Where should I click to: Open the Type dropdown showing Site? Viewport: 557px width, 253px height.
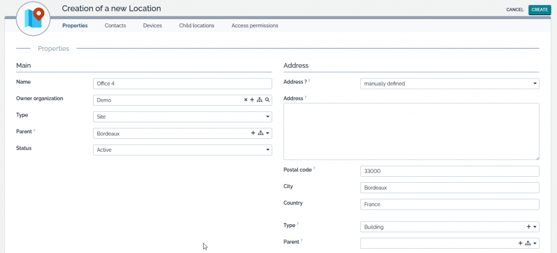182,117
